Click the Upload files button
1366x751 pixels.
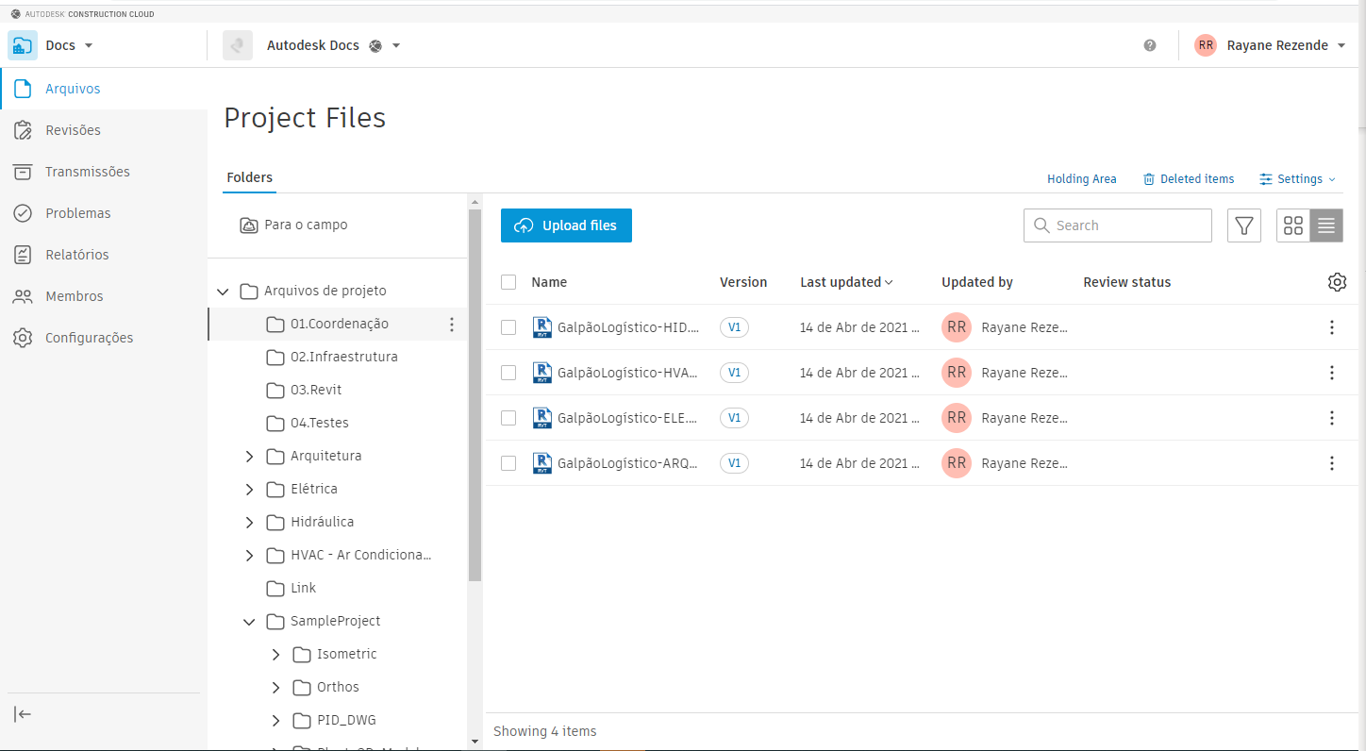tap(566, 225)
